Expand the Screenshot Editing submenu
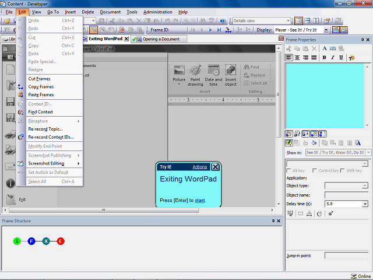 click(x=54, y=163)
